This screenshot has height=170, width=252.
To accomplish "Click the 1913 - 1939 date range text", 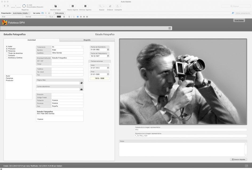I will pyautogui.click(x=99, y=78).
